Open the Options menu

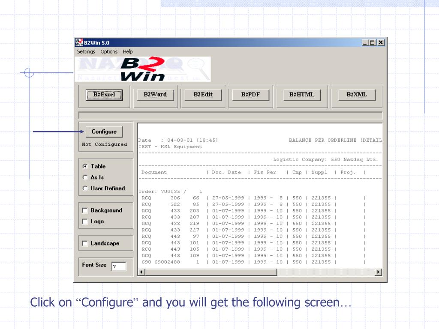[x=109, y=52]
